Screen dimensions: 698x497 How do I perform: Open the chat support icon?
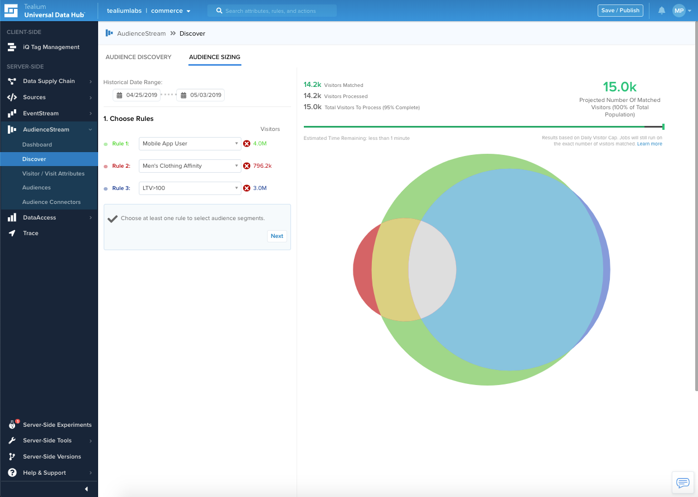click(682, 483)
